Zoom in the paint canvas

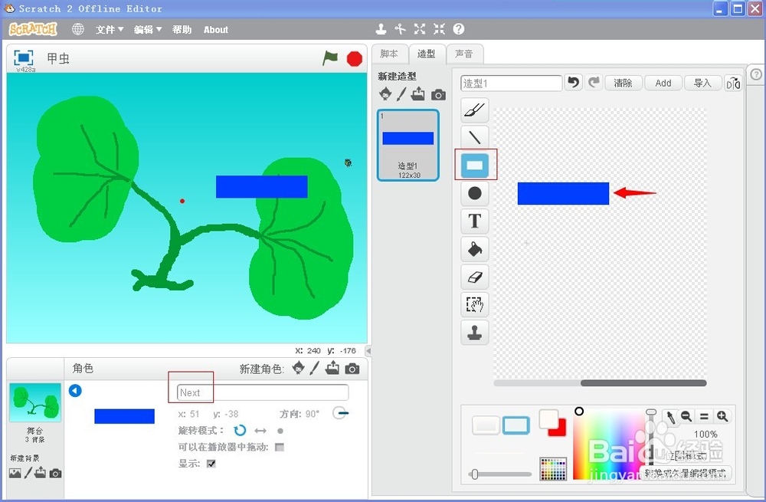point(722,416)
